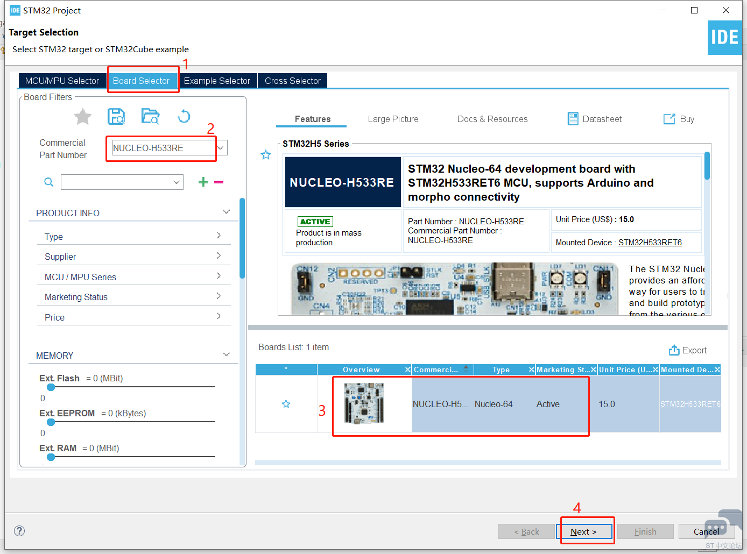
Task: Click the load saved search folder icon
Action: click(150, 116)
